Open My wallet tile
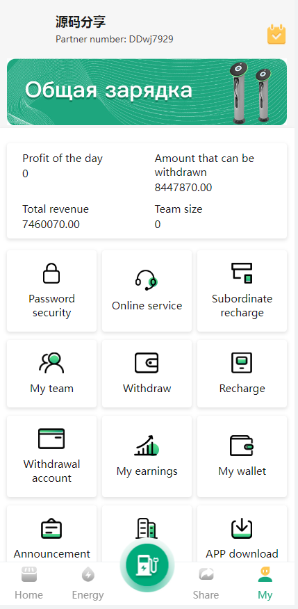The image size is (298, 609). 242,456
